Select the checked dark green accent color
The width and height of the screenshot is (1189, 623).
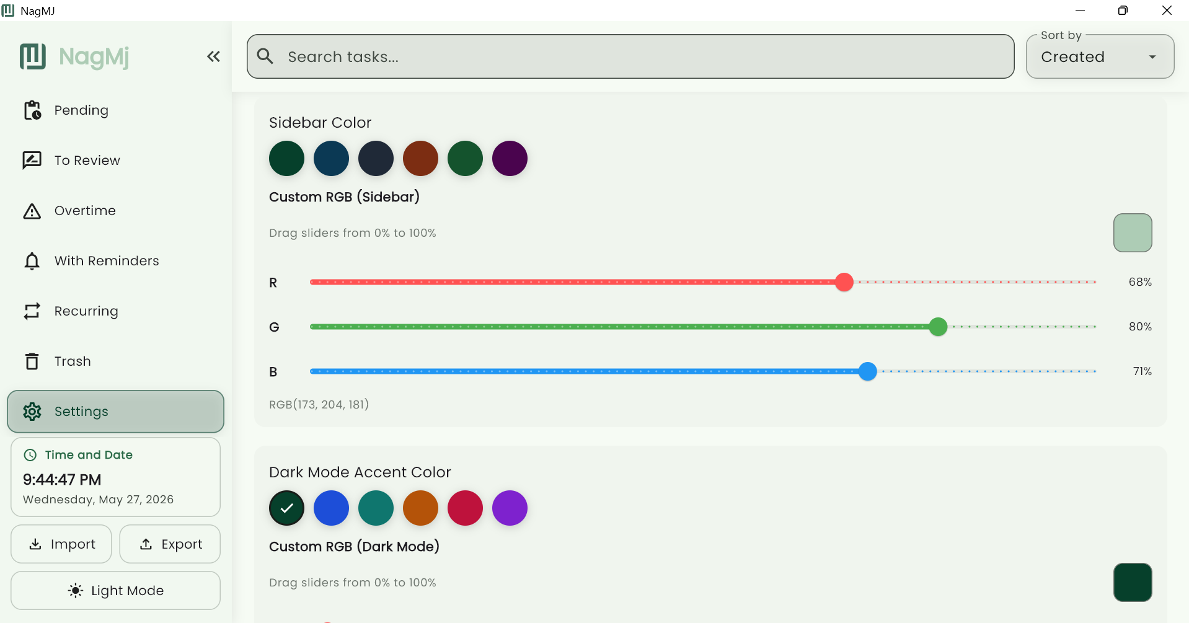[x=287, y=508]
